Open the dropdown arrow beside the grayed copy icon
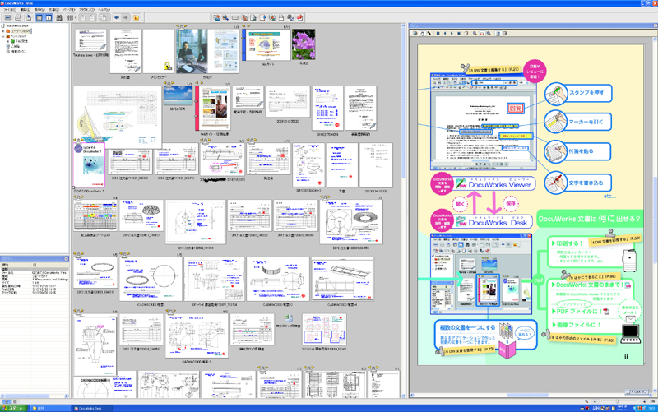 (109, 17)
